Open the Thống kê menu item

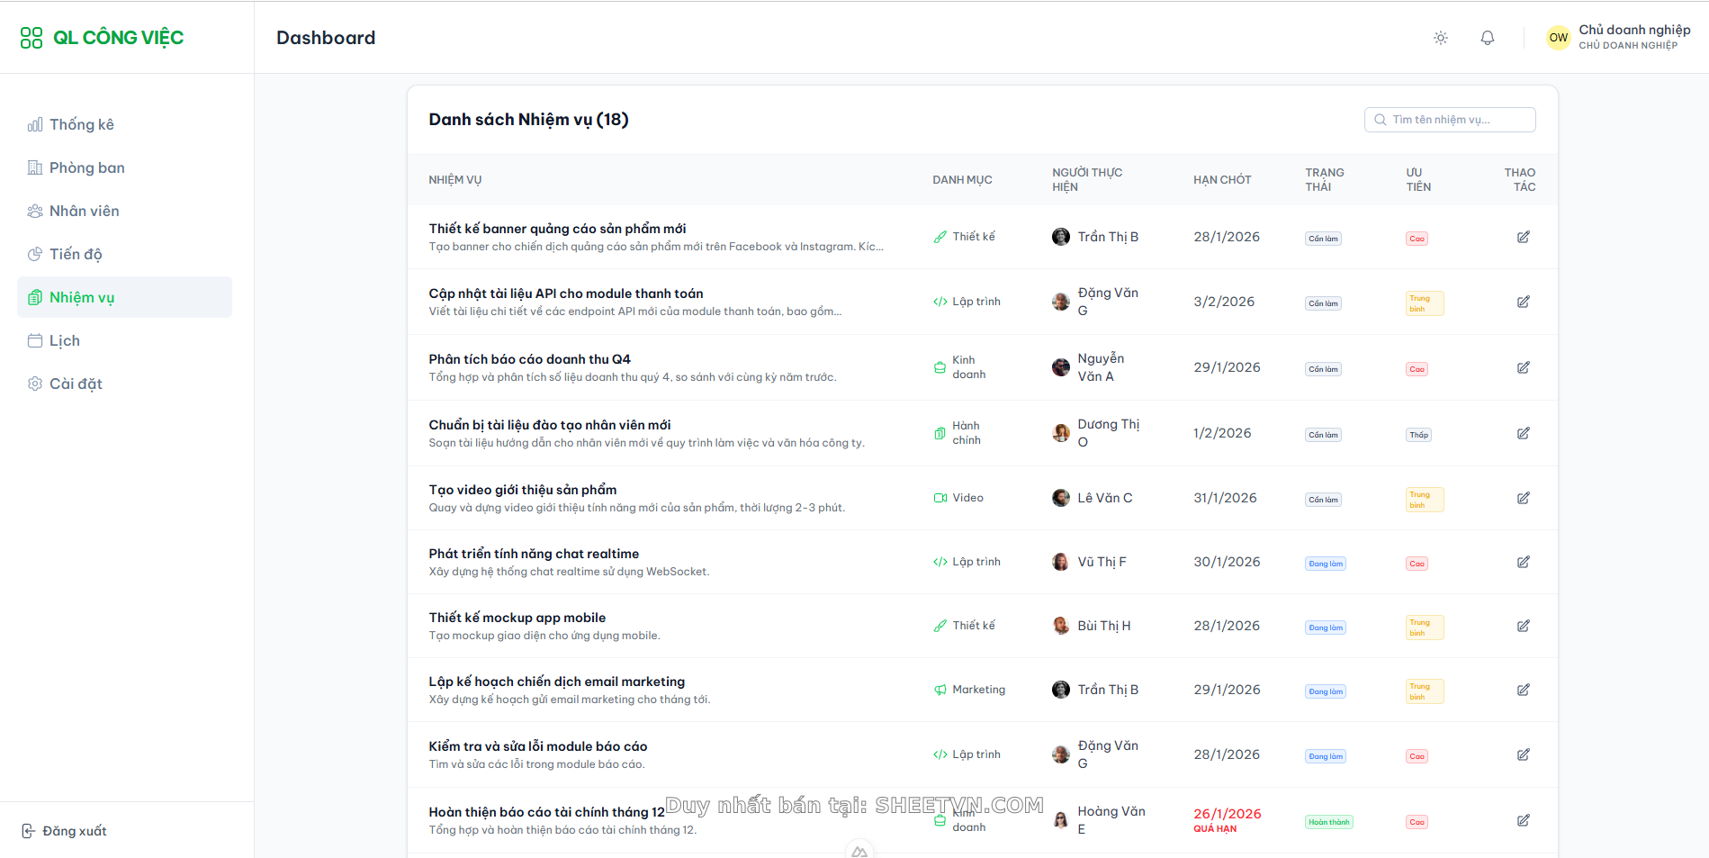pos(81,124)
